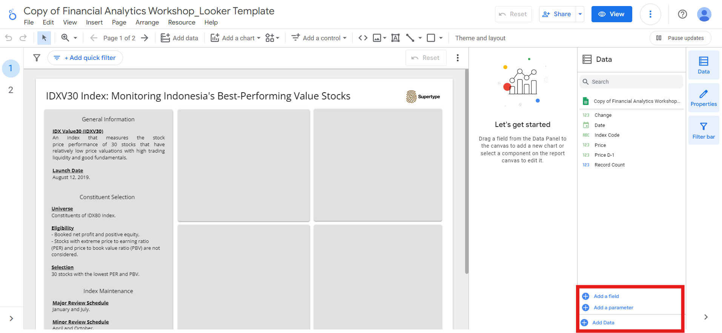Click the embed code icon

363,38
